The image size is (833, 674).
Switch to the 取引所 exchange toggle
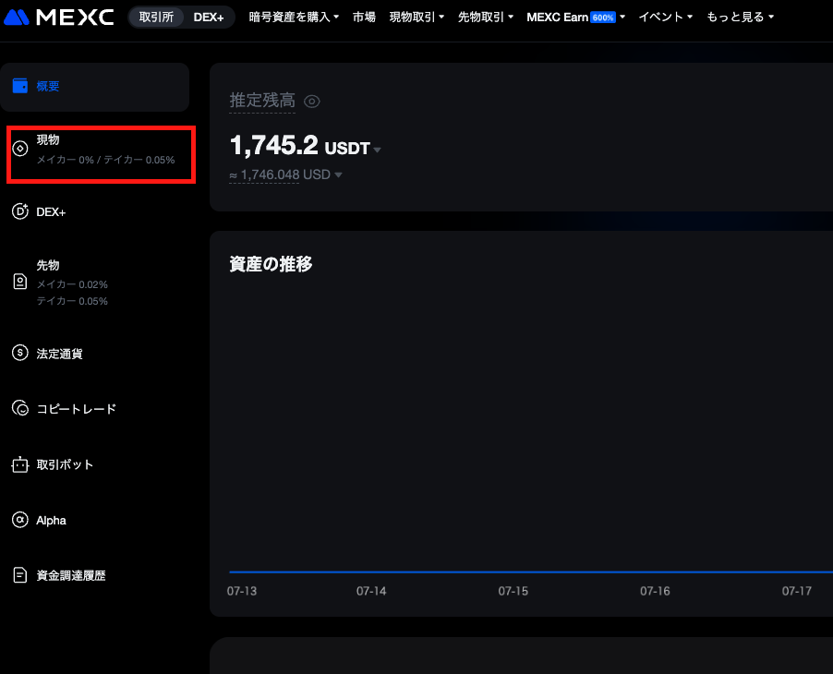pyautogui.click(x=156, y=17)
